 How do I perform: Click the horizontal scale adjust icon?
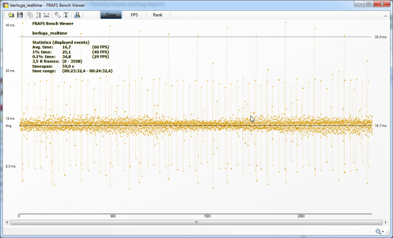coord(46,15)
